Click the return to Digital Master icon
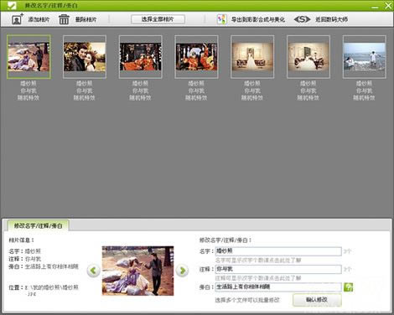This screenshot has width=394, height=315. [x=302, y=19]
